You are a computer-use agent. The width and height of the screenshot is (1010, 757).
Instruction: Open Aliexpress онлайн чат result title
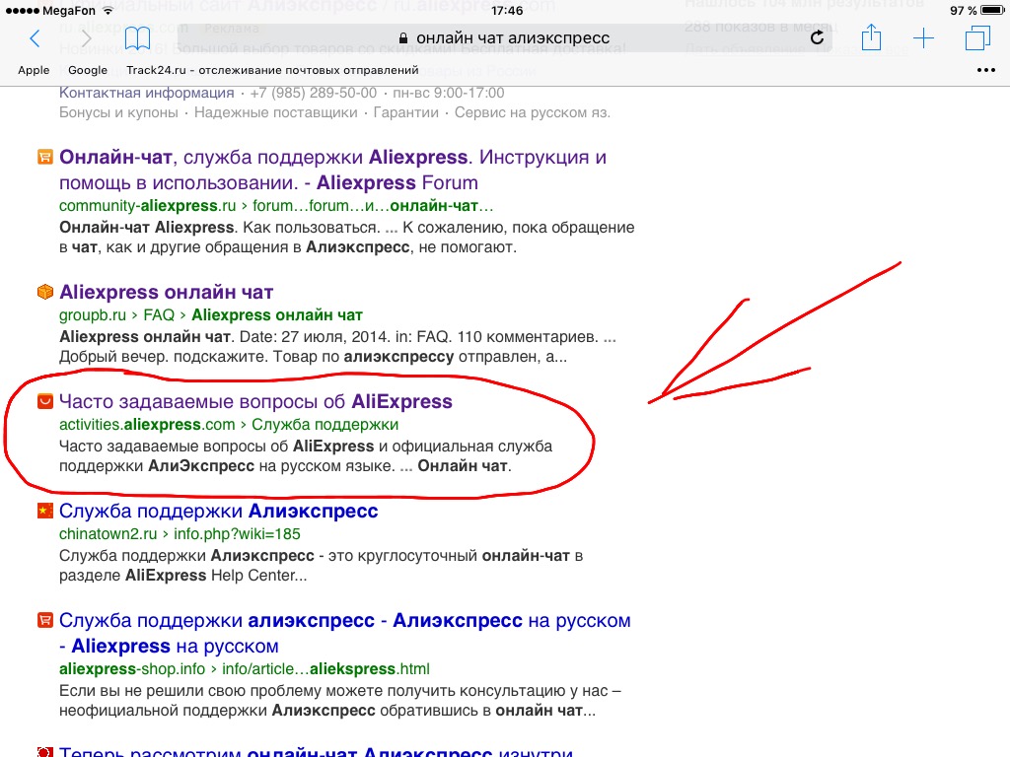166,292
